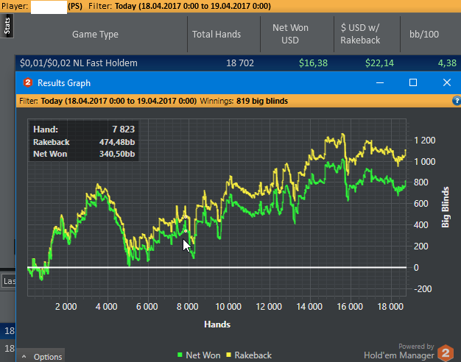Click the 4,38 bb/100 value

click(x=447, y=63)
